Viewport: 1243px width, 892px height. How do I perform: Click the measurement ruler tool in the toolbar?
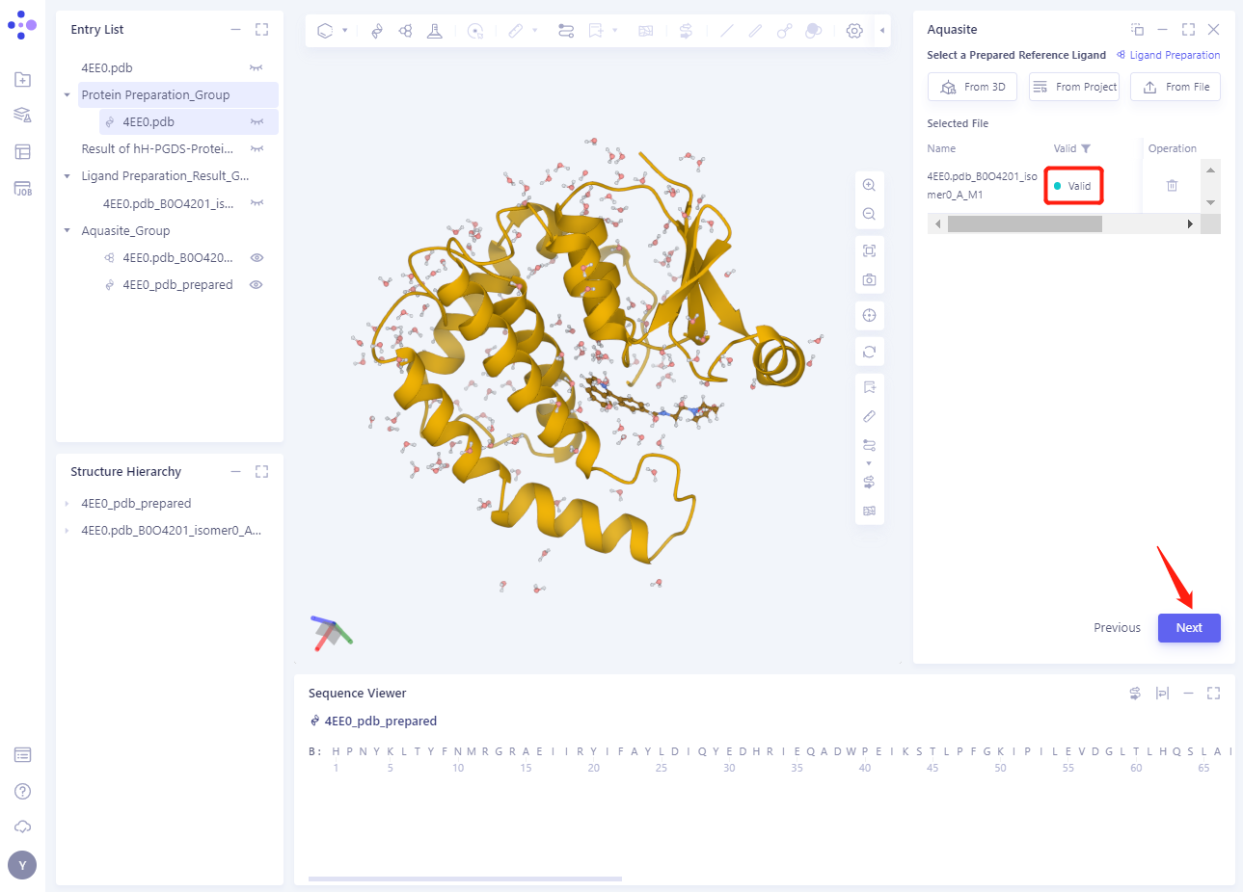click(517, 30)
